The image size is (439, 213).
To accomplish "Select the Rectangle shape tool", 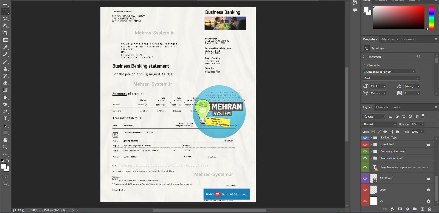I will pyautogui.click(x=5, y=133).
